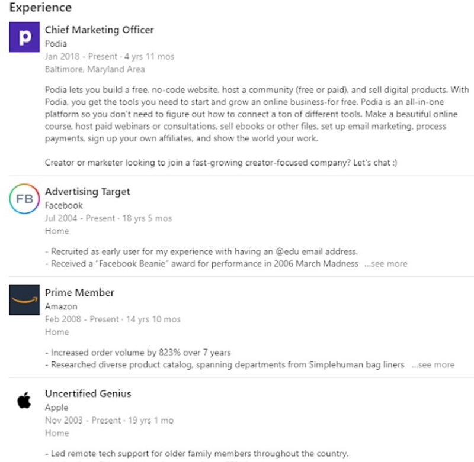Open the Prime Member position title
The width and height of the screenshot is (474, 462).
point(79,292)
